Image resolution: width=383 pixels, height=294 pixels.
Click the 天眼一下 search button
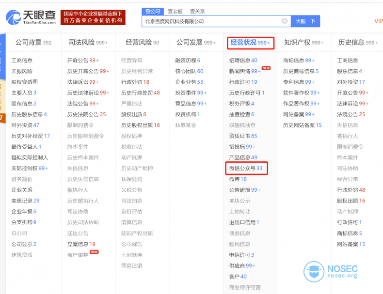click(305, 21)
